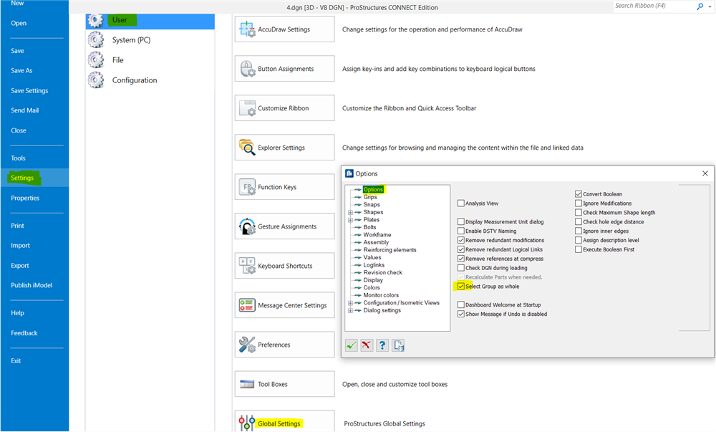Click the Preferences button label
Viewport: 716px width, 432px height.
pos(274,345)
